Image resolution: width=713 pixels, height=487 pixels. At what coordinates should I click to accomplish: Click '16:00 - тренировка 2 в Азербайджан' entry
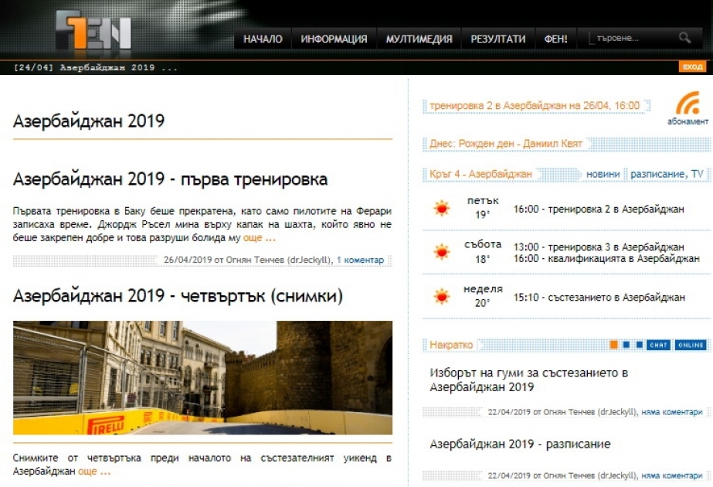(599, 209)
